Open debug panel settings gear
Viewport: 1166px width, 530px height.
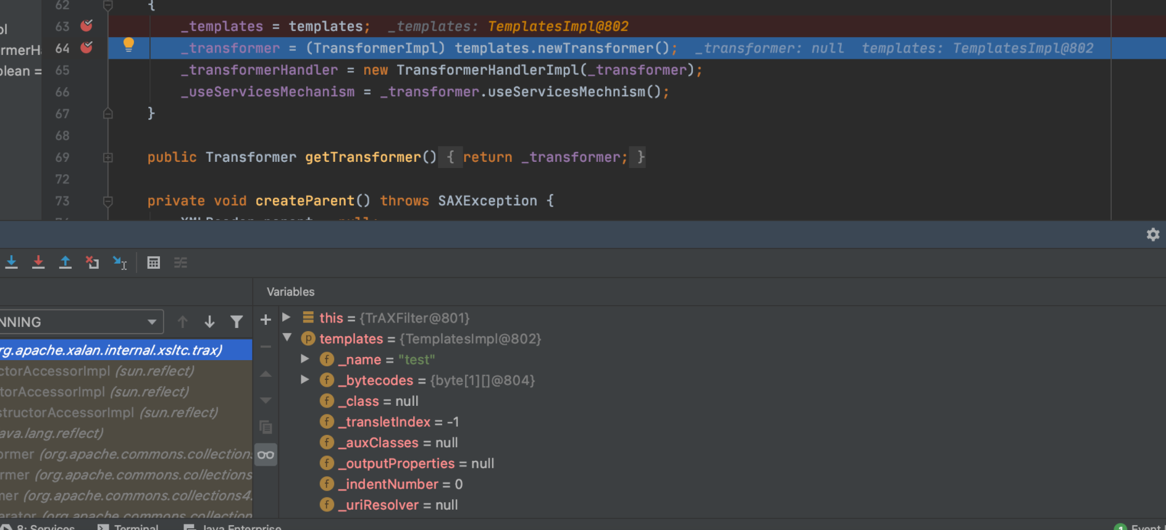1152,234
